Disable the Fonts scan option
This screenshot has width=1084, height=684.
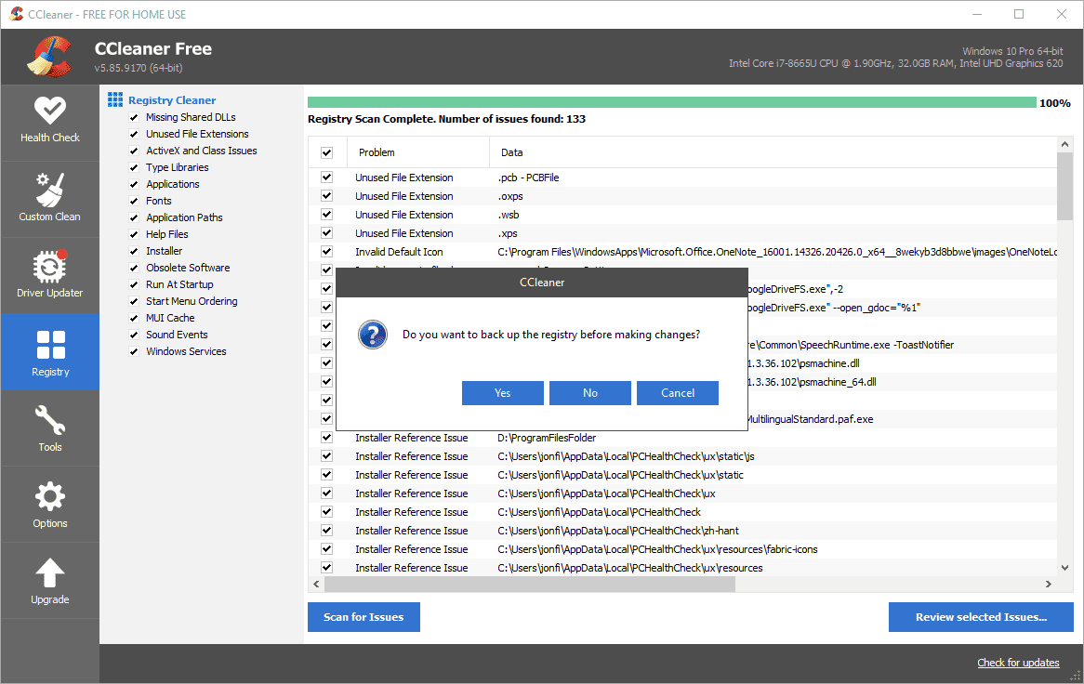[x=136, y=201]
